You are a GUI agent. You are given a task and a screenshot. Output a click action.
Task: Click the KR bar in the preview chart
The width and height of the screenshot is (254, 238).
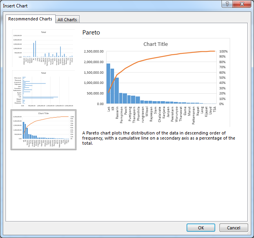coord(112,86)
